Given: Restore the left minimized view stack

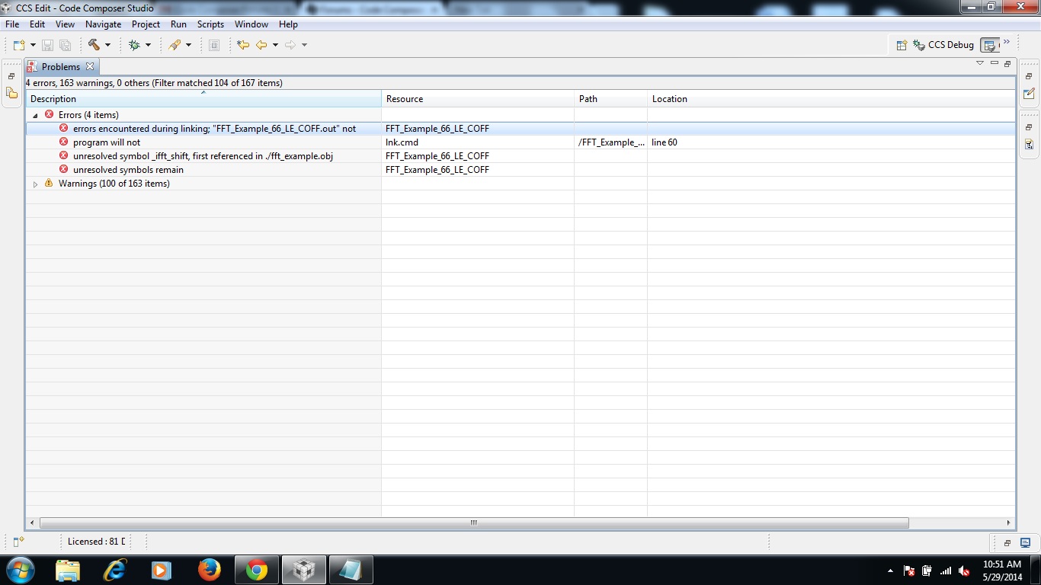Looking at the screenshot, I should tap(11, 76).
